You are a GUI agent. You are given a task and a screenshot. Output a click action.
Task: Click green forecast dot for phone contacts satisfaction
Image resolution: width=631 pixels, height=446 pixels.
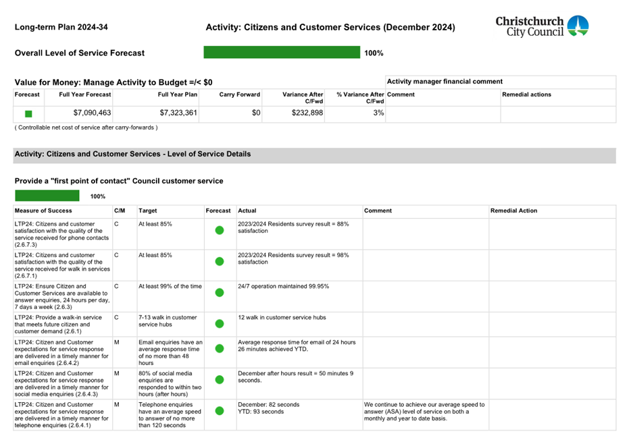pos(219,231)
